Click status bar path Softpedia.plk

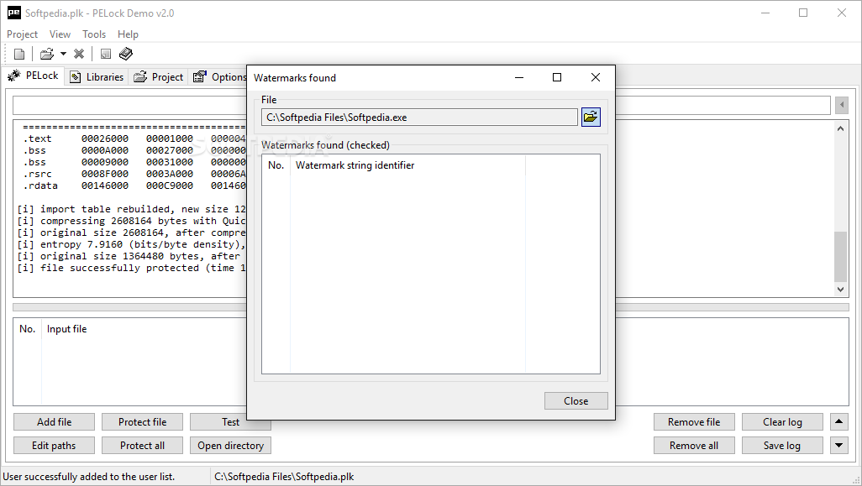(284, 477)
